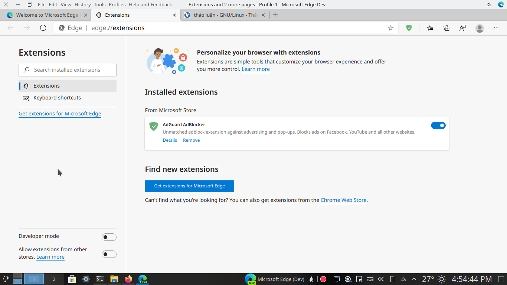Open the File menu
The height and width of the screenshot is (285, 507).
[42, 4]
